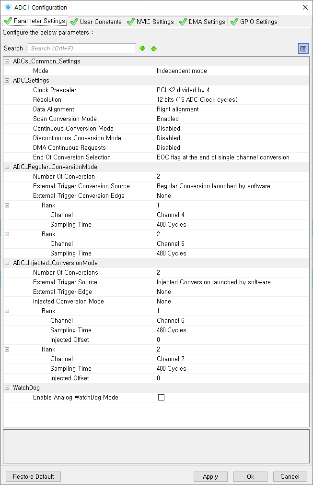Open the GPIO Settings tab
The height and width of the screenshot is (485, 313).
click(254, 22)
